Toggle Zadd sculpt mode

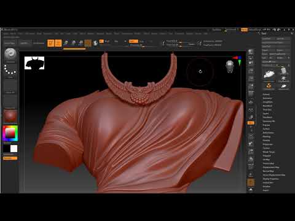133,41
